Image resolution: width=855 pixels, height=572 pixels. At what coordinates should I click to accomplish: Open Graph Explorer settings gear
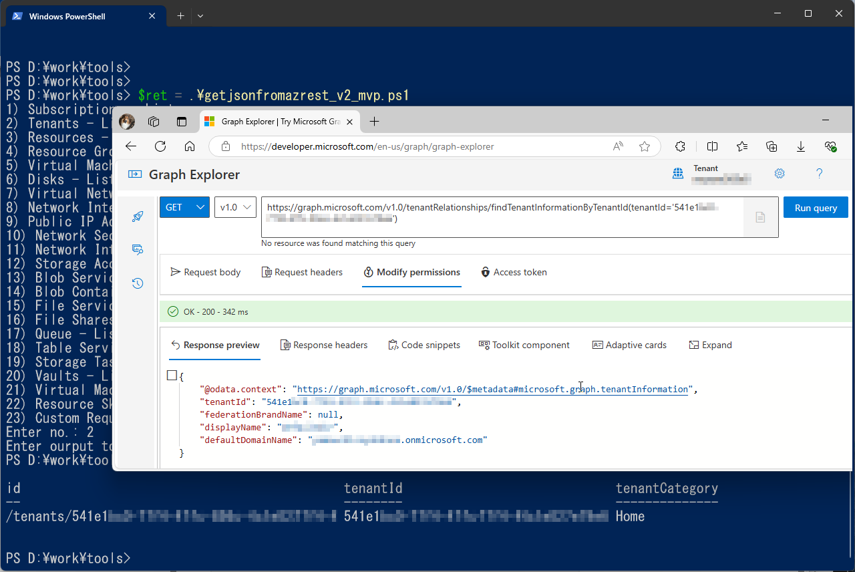click(780, 174)
